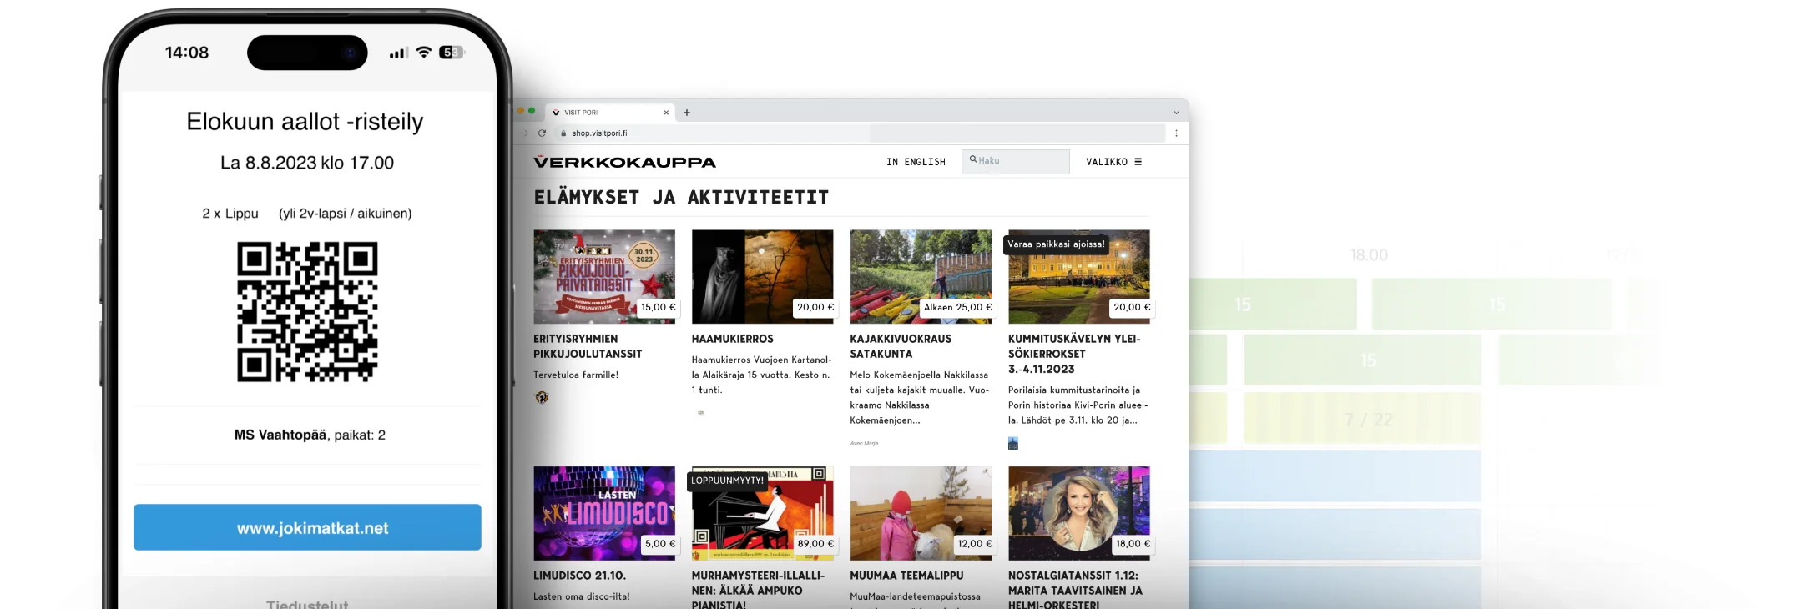Screen dimensions: 1812x609
Task: Switch site language with IN ENGLISH
Action: [x=916, y=162]
